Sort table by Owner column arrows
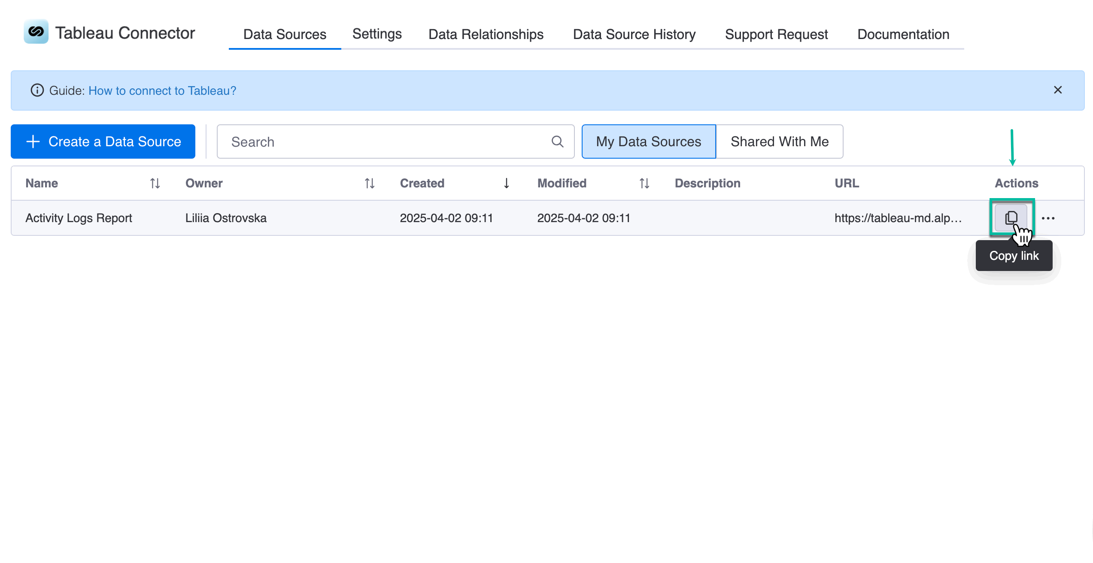The image size is (1093, 563). point(370,184)
